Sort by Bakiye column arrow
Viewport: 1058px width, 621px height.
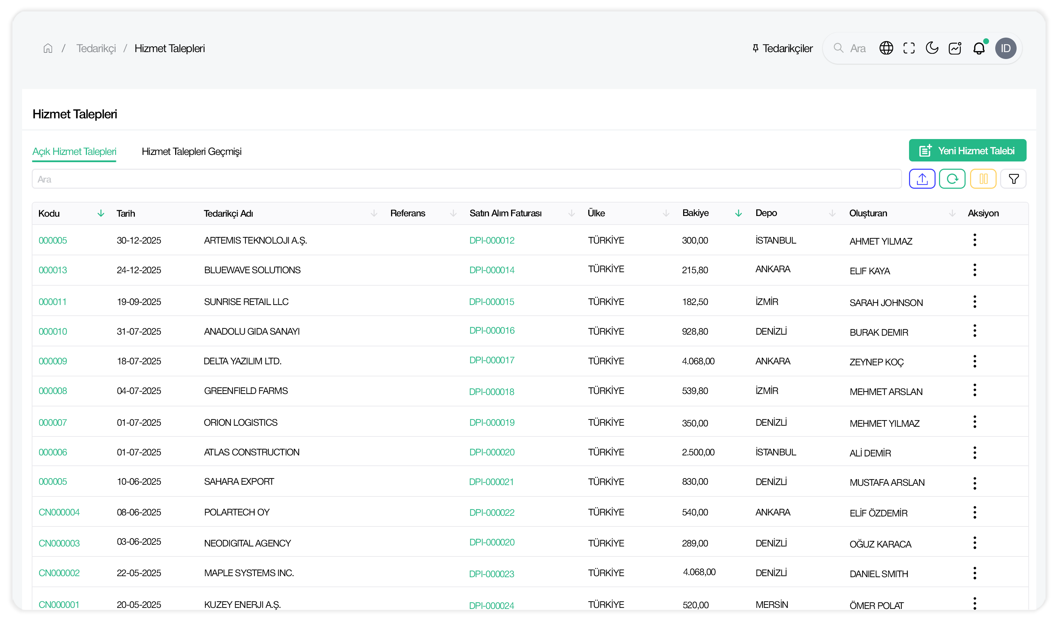739,214
